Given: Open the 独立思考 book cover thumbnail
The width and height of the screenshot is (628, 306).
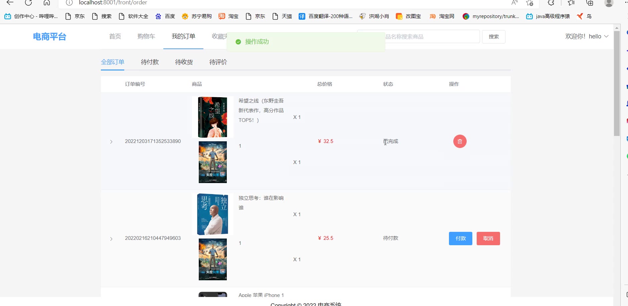Looking at the screenshot, I should 213,214.
